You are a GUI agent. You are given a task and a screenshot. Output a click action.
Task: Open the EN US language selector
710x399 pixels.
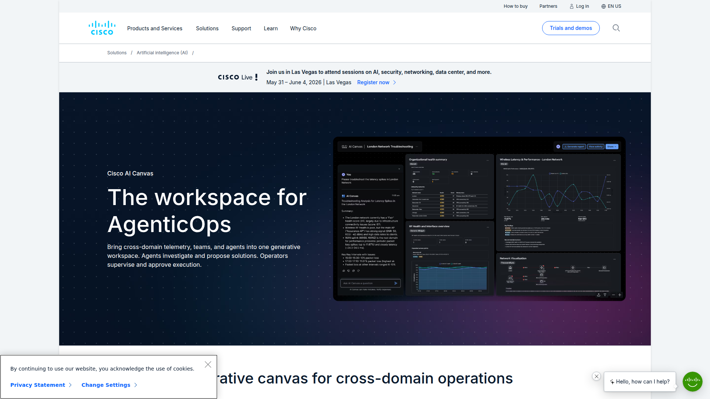click(611, 6)
